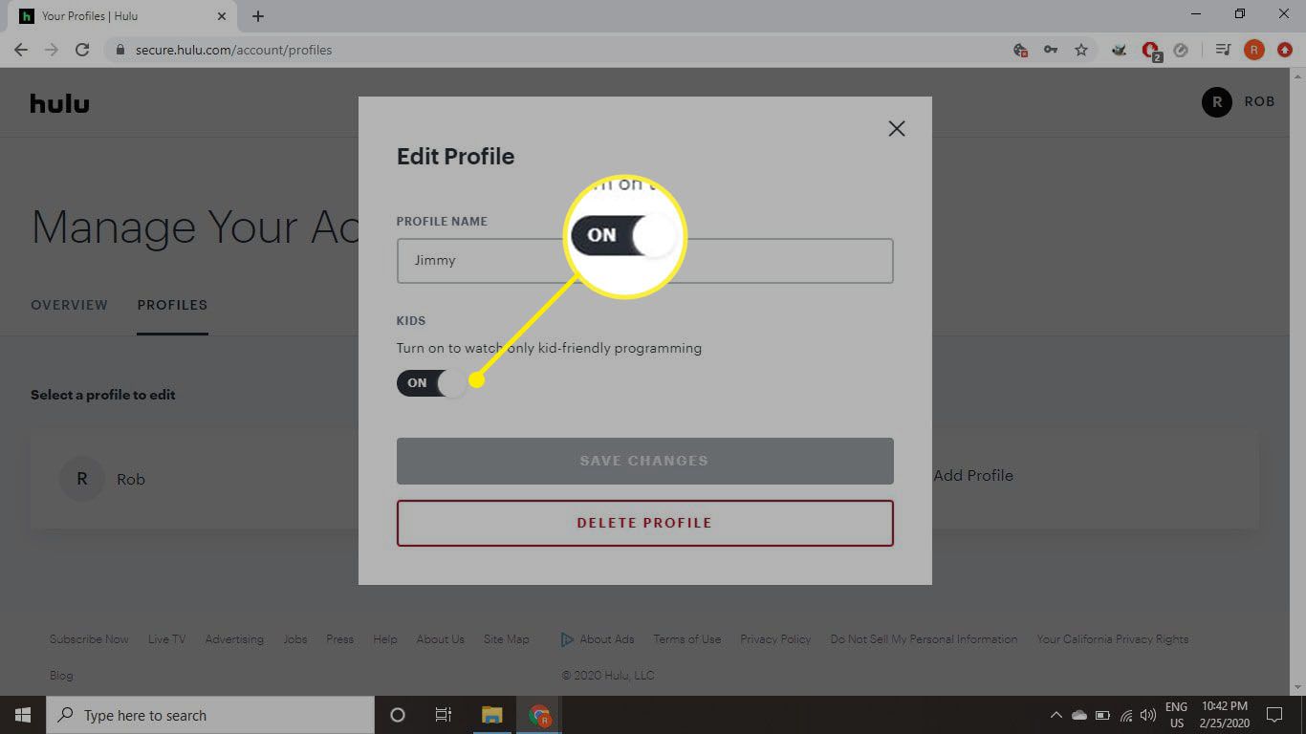Click the Hulu logo
1306x734 pixels.
pos(59,103)
